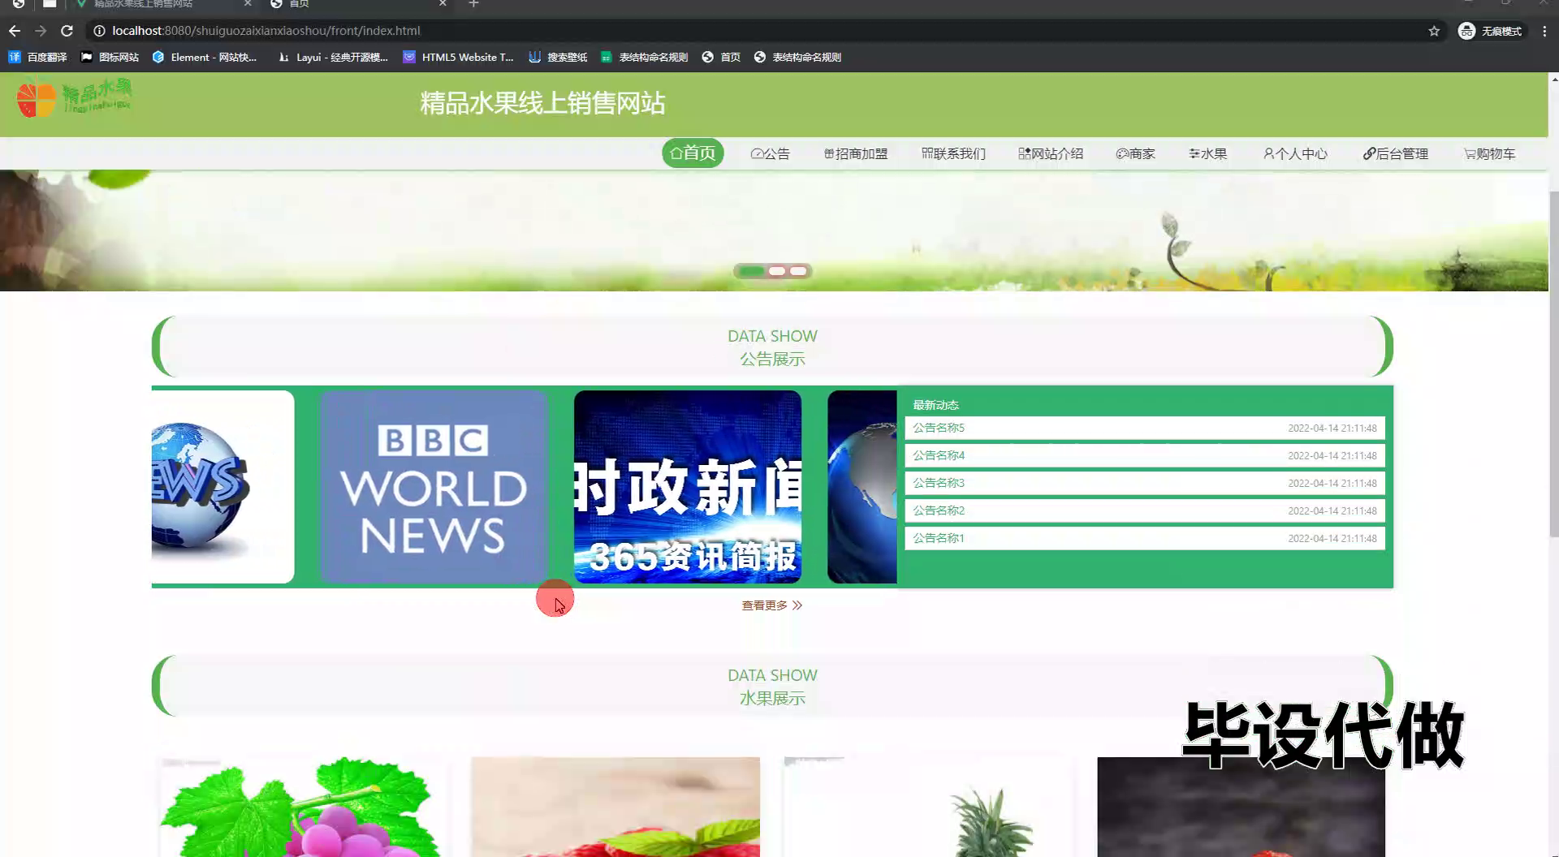Viewport: 1559px width, 857px height.
Task: Open 个人中心 in the navigation bar
Action: pyautogui.click(x=1295, y=153)
